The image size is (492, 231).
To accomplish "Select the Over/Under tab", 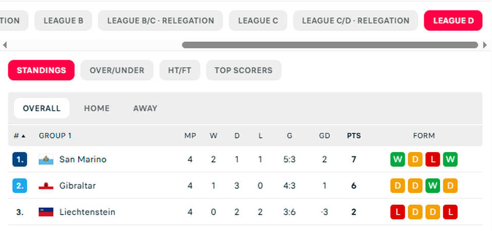I will tap(117, 70).
